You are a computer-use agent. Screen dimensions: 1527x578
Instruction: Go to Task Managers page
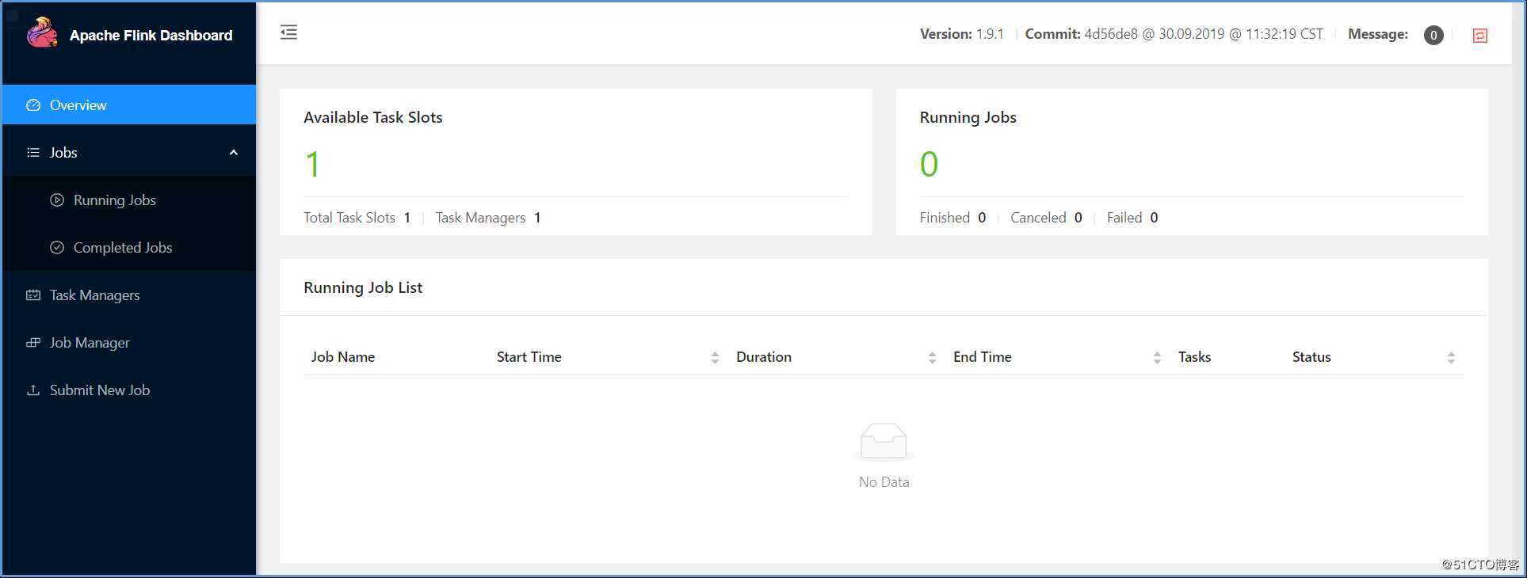[x=129, y=295]
